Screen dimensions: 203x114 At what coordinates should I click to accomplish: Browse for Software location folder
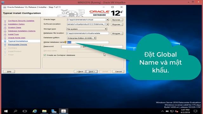tap(117, 24)
